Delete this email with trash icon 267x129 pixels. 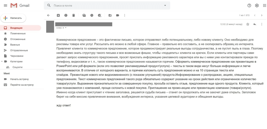pos(74,15)
